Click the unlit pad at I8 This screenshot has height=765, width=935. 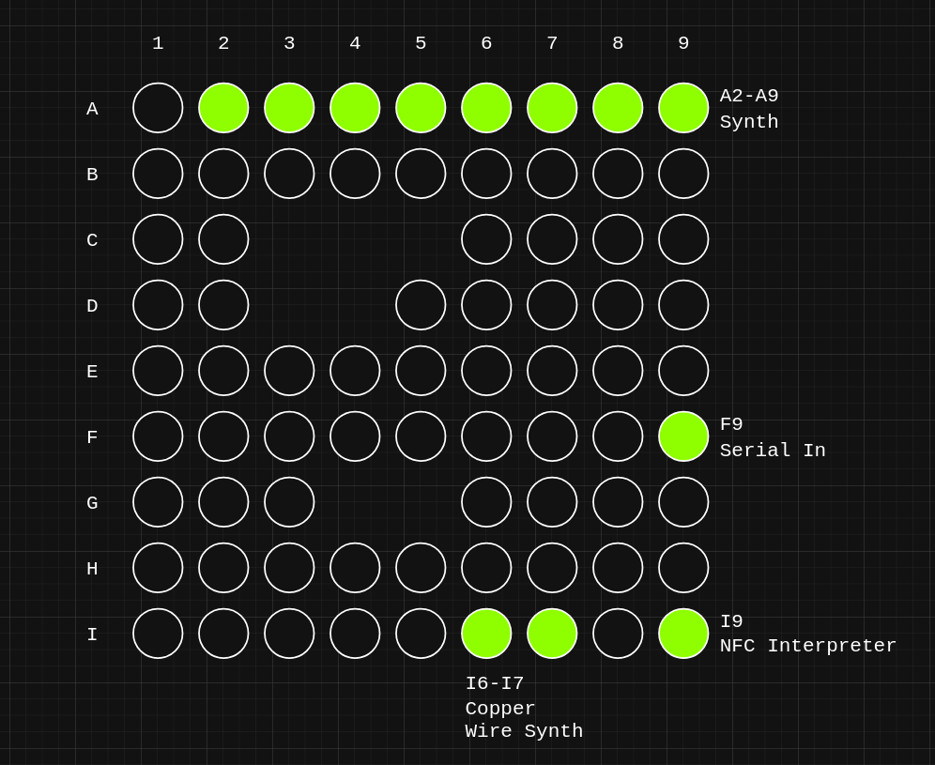618,634
